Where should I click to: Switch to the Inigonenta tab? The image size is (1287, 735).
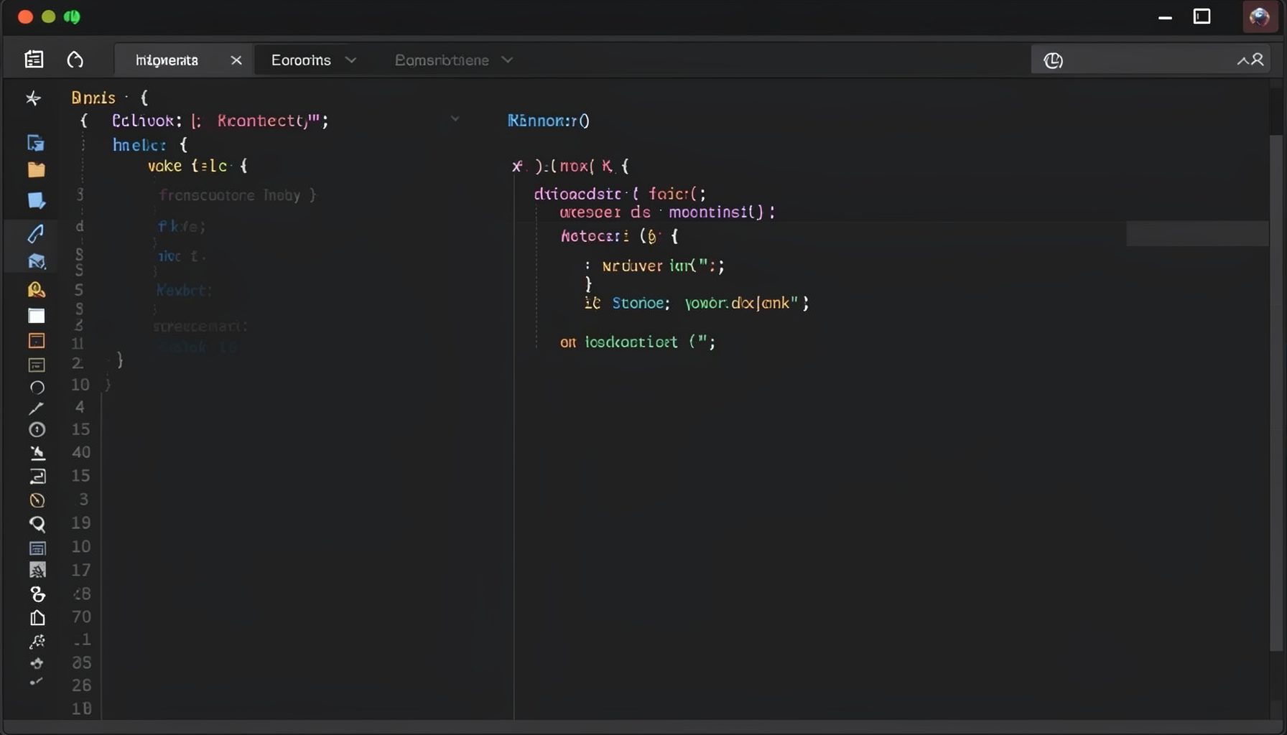167,60
